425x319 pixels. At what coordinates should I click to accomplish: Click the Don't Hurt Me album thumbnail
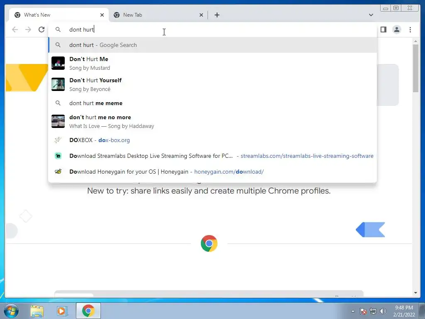58,63
